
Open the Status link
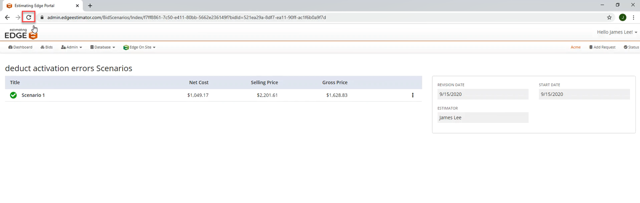[631, 47]
